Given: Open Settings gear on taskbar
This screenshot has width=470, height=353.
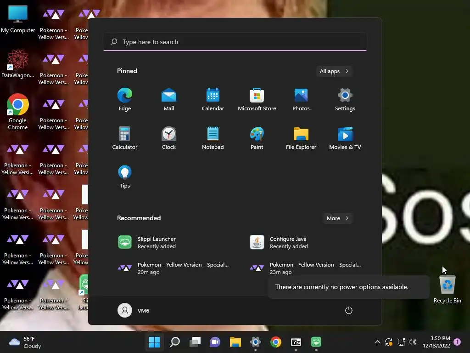Looking at the screenshot, I should (255, 342).
